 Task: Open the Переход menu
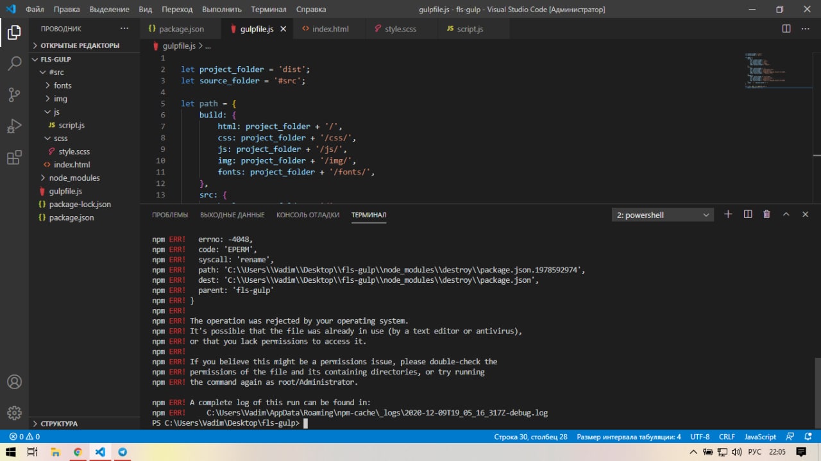177,10
